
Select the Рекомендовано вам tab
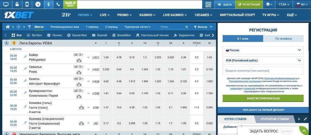click(65, 27)
